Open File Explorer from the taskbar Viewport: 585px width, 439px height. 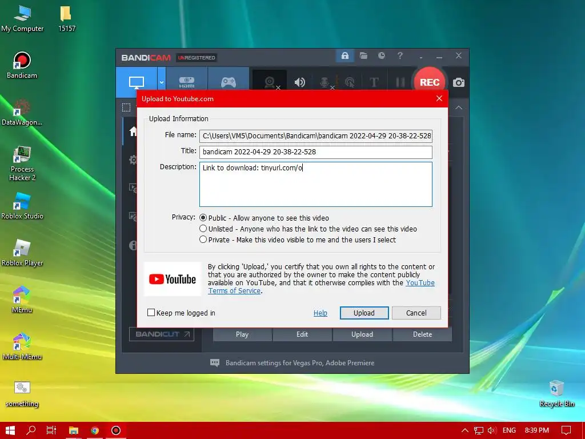pos(74,430)
